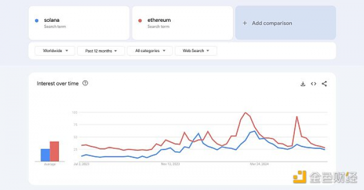
Task: Click the red dot next to ethereum
Action: point(140,21)
